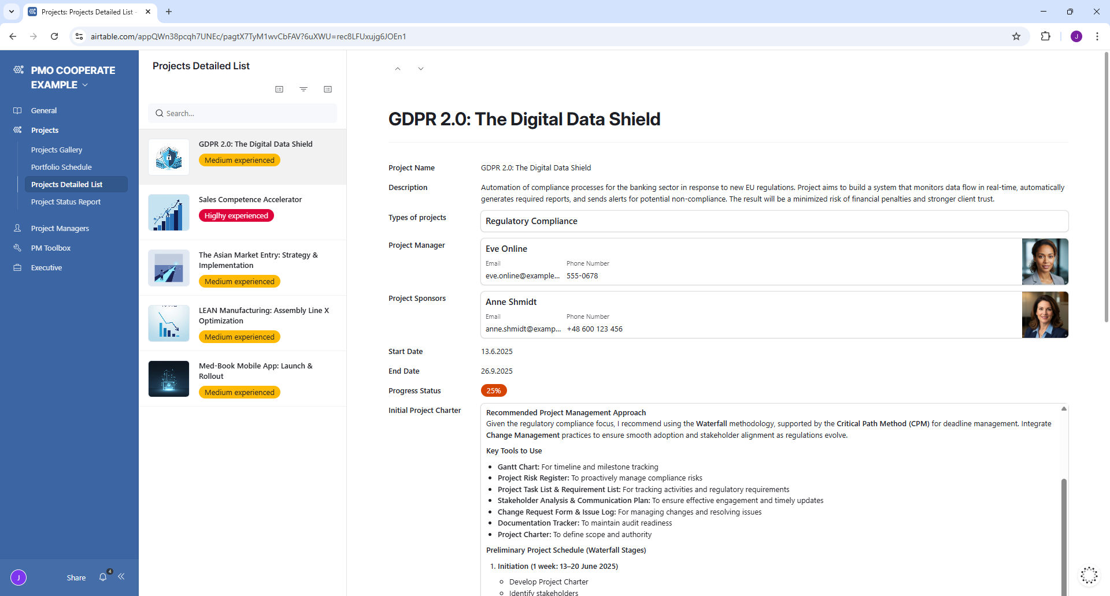The image size is (1110, 596).
Task: Click the project Search field
Action: (243, 113)
